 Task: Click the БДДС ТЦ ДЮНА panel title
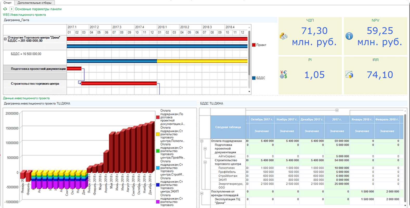tap(212, 103)
